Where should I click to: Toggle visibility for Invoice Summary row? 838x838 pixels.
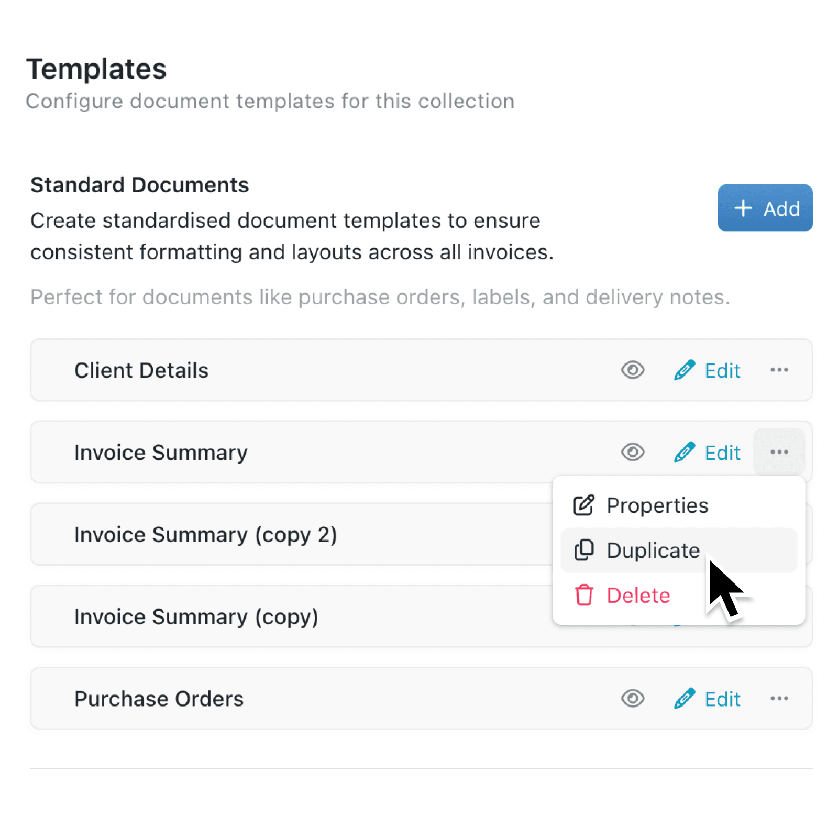(x=632, y=452)
